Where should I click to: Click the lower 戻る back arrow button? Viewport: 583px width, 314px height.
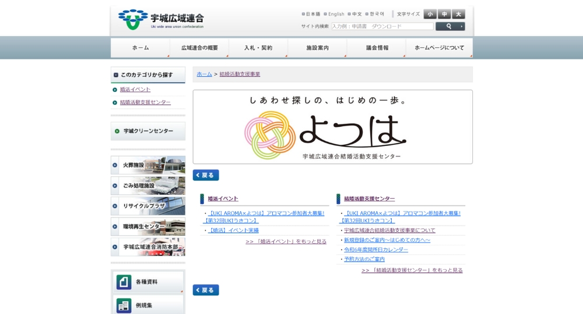pos(206,290)
